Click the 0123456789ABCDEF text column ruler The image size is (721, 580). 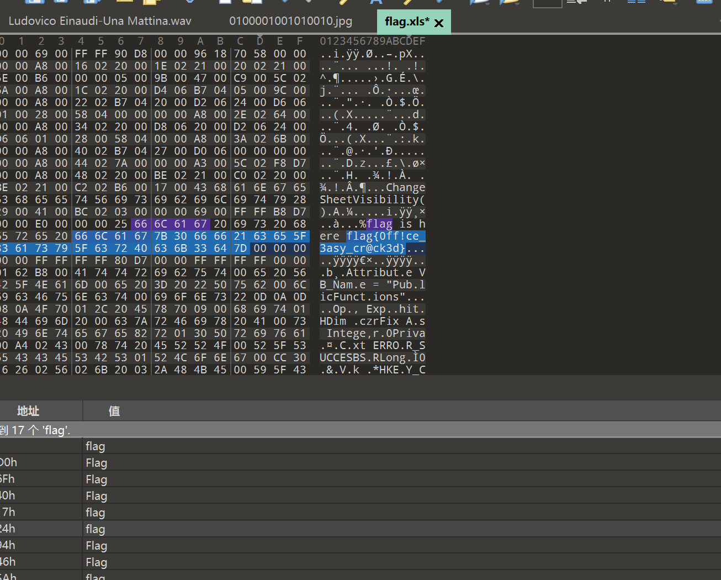tap(372, 41)
